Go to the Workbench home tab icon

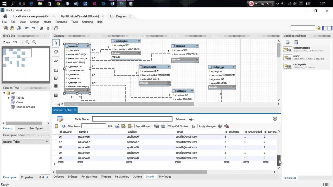coord(5,16)
